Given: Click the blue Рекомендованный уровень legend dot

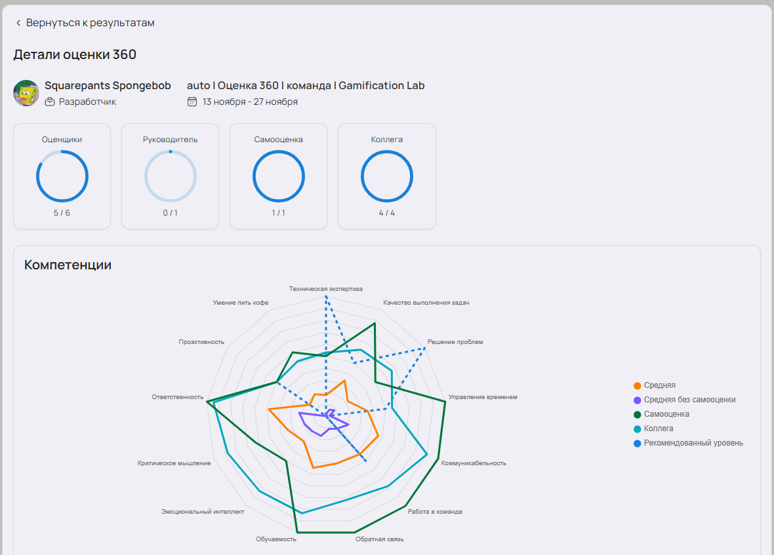Looking at the screenshot, I should (638, 443).
